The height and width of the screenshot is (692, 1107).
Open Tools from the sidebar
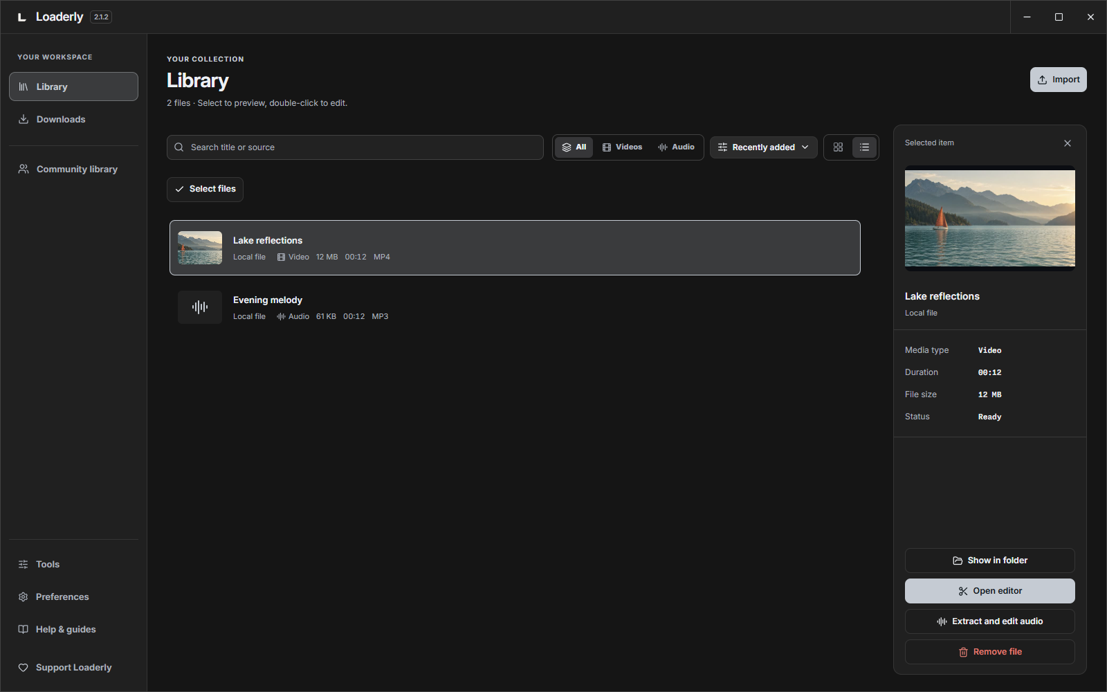(x=73, y=564)
